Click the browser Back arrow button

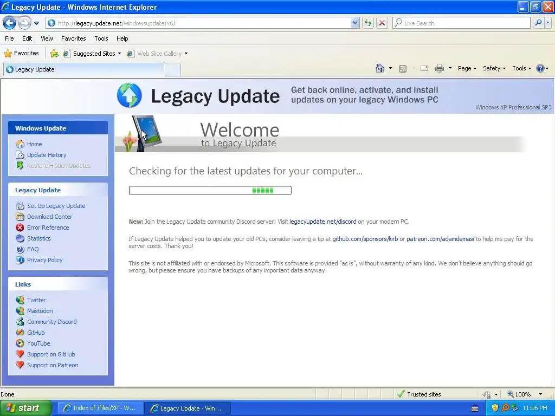tap(9, 23)
